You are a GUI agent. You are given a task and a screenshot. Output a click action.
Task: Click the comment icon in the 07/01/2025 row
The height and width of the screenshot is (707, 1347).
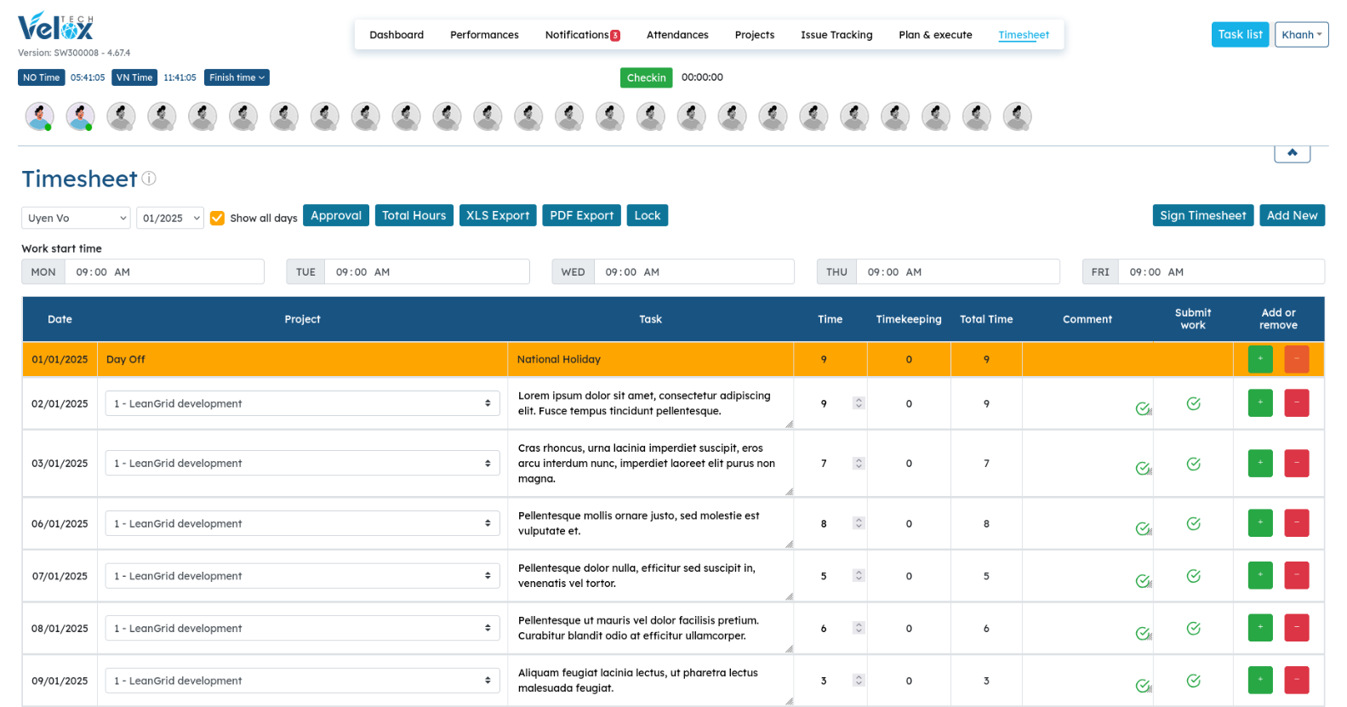(x=1143, y=581)
